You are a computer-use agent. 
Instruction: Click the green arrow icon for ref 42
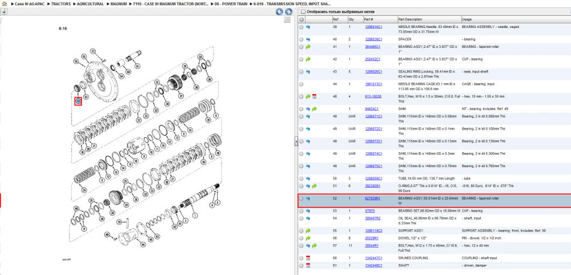point(308,59)
